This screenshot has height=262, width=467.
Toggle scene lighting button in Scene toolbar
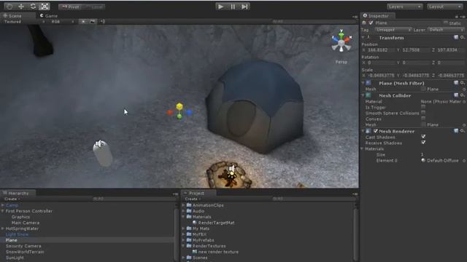pyautogui.click(x=83, y=22)
